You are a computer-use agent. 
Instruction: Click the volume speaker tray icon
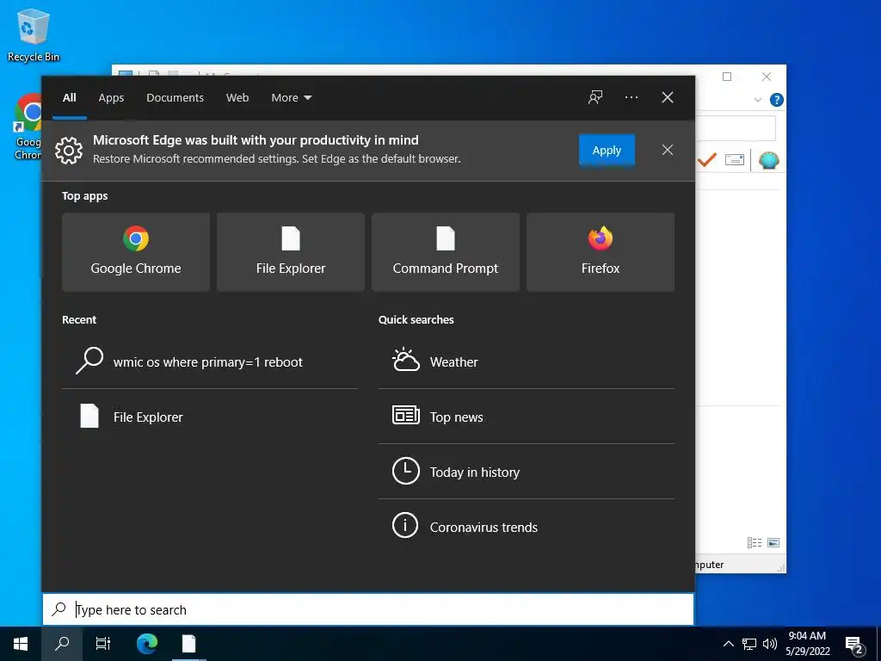tap(770, 644)
